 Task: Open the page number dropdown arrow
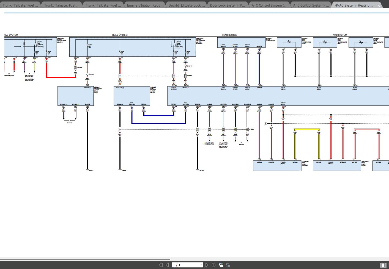click(x=201, y=265)
